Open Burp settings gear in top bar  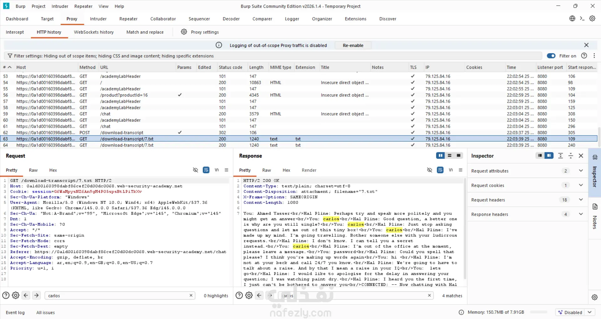pyautogui.click(x=592, y=18)
